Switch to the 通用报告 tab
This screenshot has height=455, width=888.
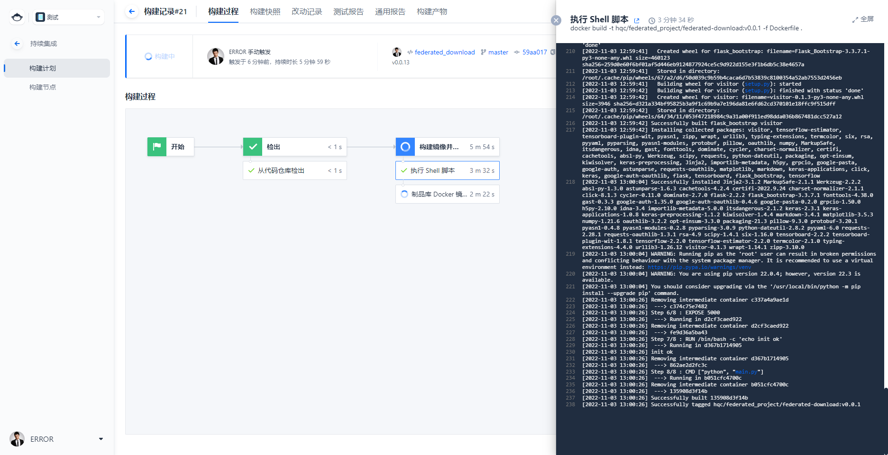(x=390, y=11)
